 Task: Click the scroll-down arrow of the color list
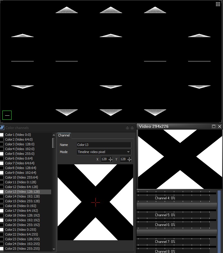(x=54, y=249)
